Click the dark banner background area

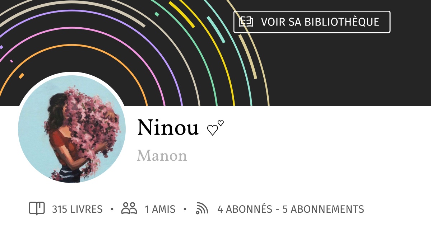341,72
